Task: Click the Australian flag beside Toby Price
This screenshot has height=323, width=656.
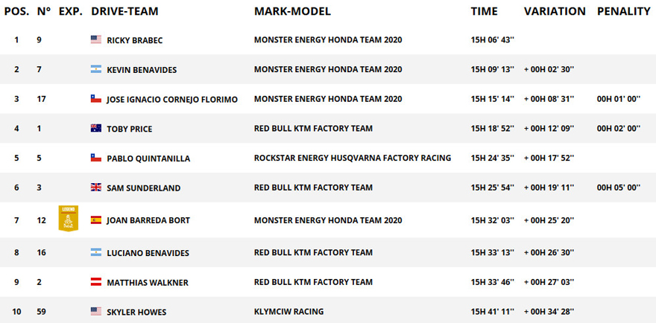Action: coord(96,128)
